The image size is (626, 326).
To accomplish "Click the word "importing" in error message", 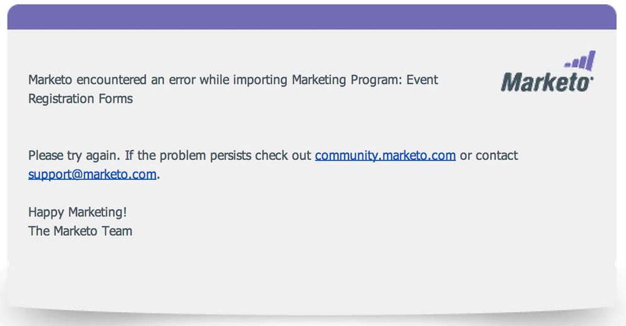I will [260, 80].
